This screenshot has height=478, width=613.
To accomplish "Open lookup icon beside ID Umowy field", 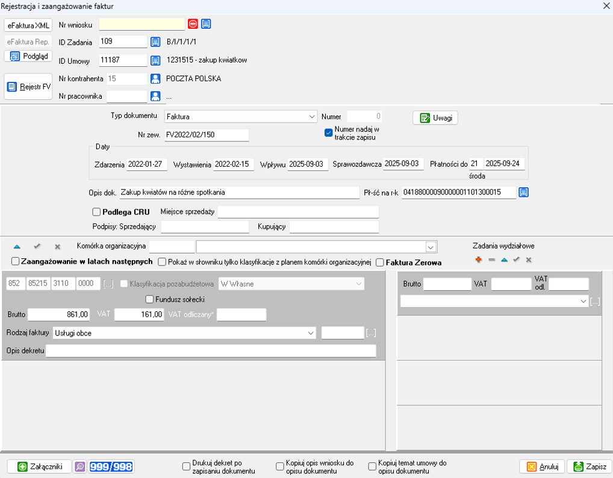I will [155, 60].
